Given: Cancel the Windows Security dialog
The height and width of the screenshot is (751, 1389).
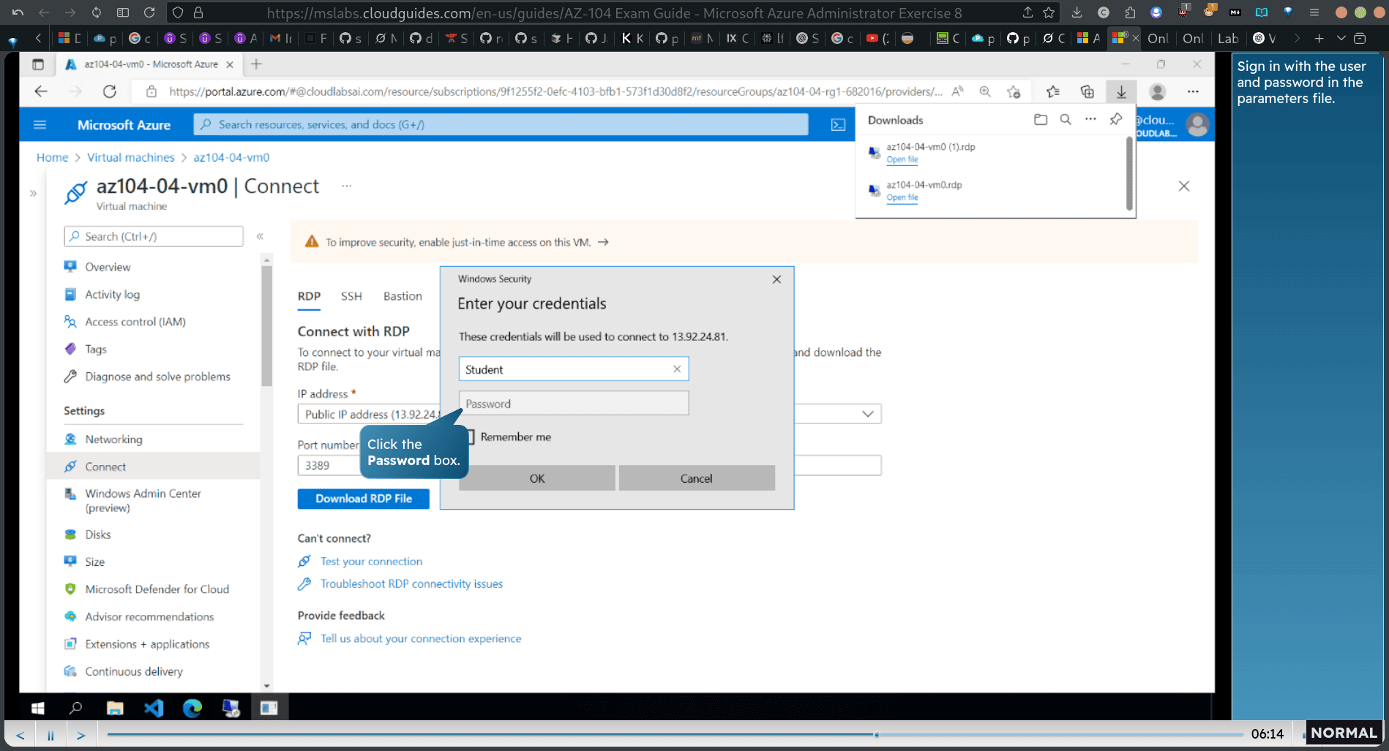Looking at the screenshot, I should 696,478.
